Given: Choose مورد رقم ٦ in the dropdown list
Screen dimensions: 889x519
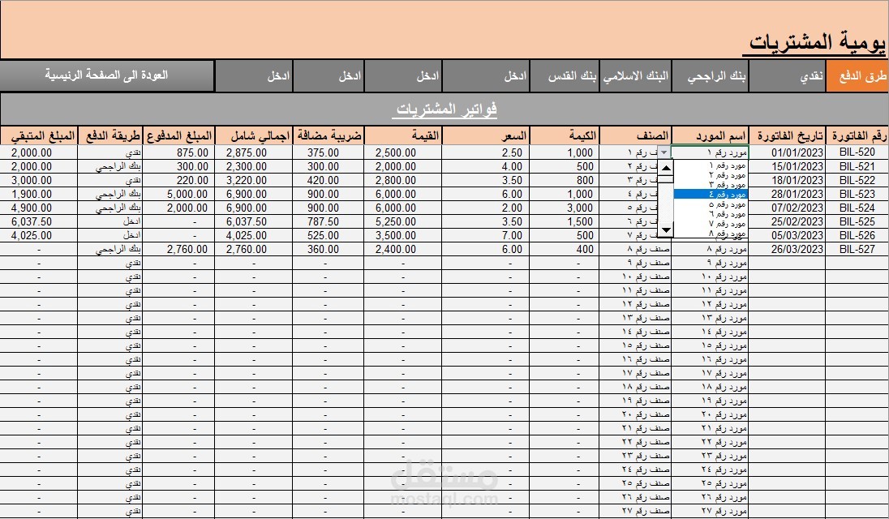Looking at the screenshot, I should 711,213.
